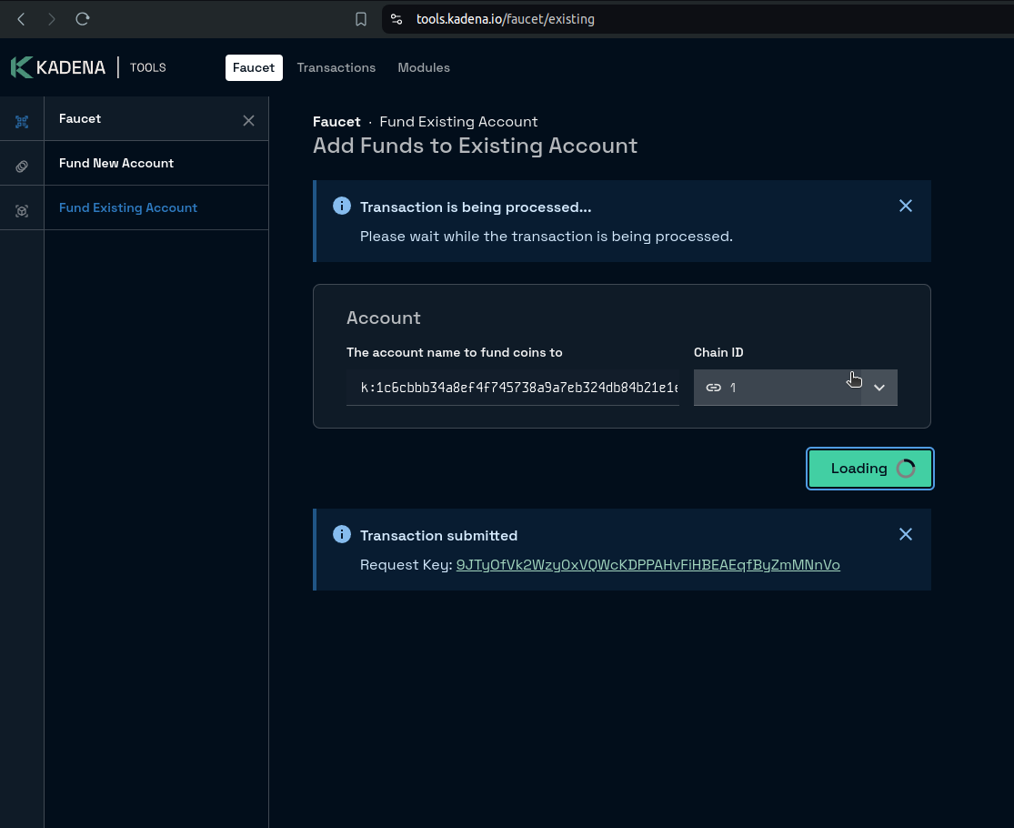Click the browser address bar URL
1014x828 pixels.
point(505,19)
